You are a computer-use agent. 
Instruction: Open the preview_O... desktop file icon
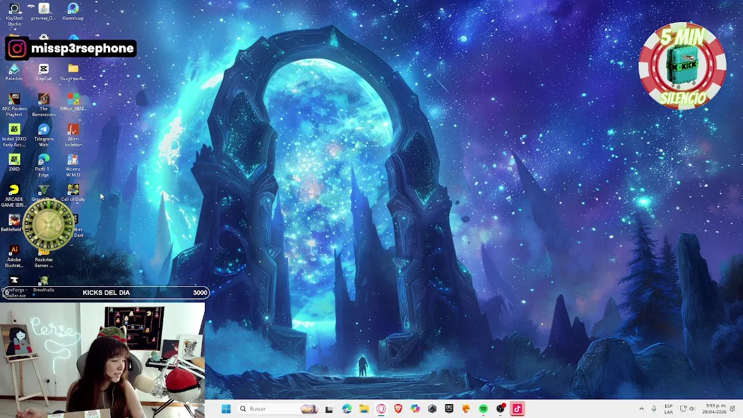(x=44, y=12)
